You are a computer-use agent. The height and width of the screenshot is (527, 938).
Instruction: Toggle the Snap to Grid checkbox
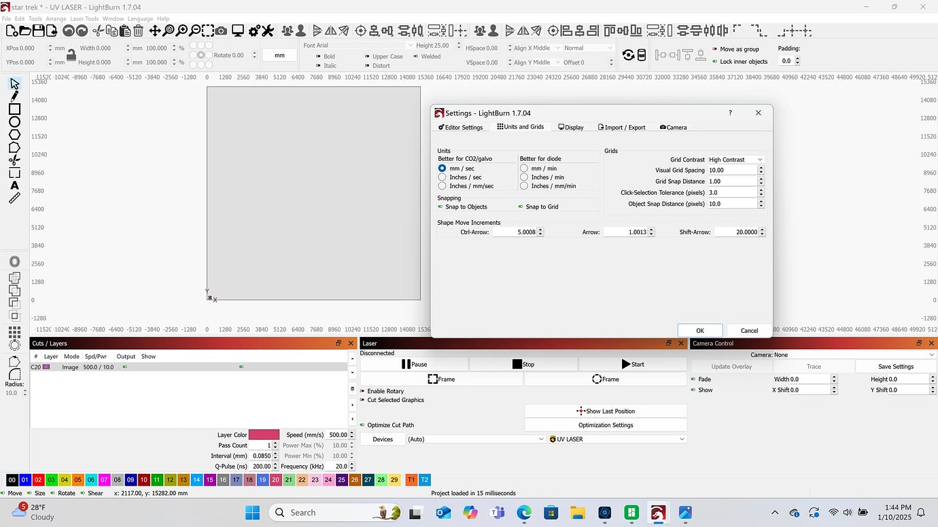(521, 206)
